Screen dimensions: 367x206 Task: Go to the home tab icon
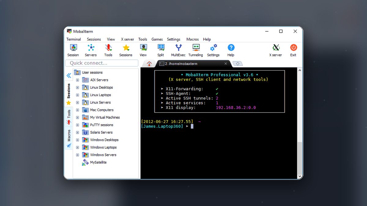pyautogui.click(x=149, y=64)
